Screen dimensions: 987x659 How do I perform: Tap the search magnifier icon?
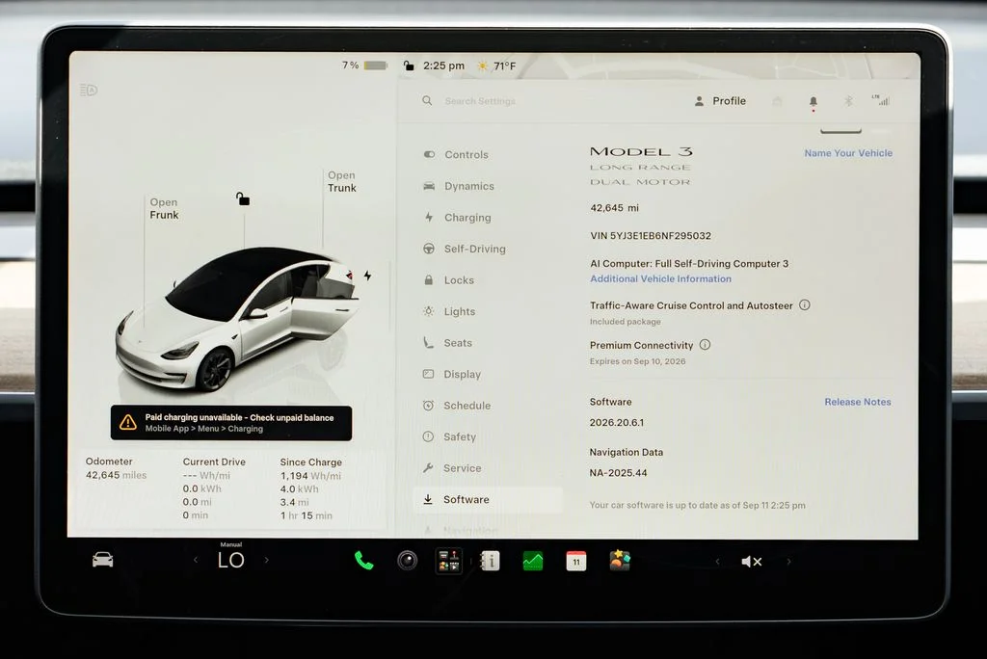[427, 101]
